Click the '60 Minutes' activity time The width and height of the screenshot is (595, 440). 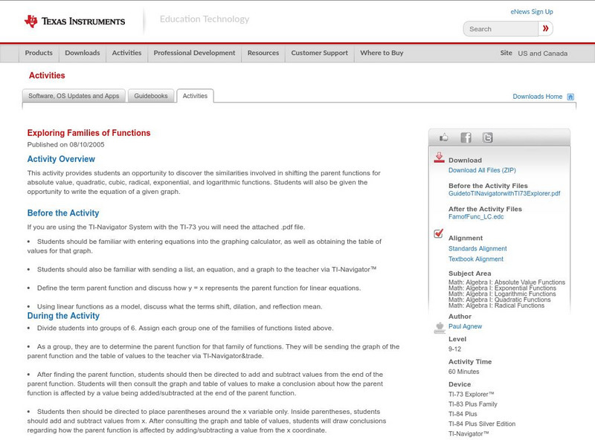[x=463, y=372]
